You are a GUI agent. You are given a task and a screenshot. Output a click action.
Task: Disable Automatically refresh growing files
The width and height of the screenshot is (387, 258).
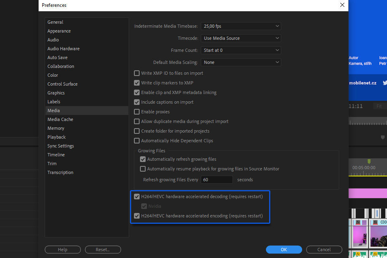tap(143, 159)
